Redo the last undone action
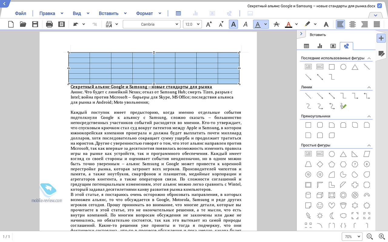388x242 pixels. (x=95, y=25)
